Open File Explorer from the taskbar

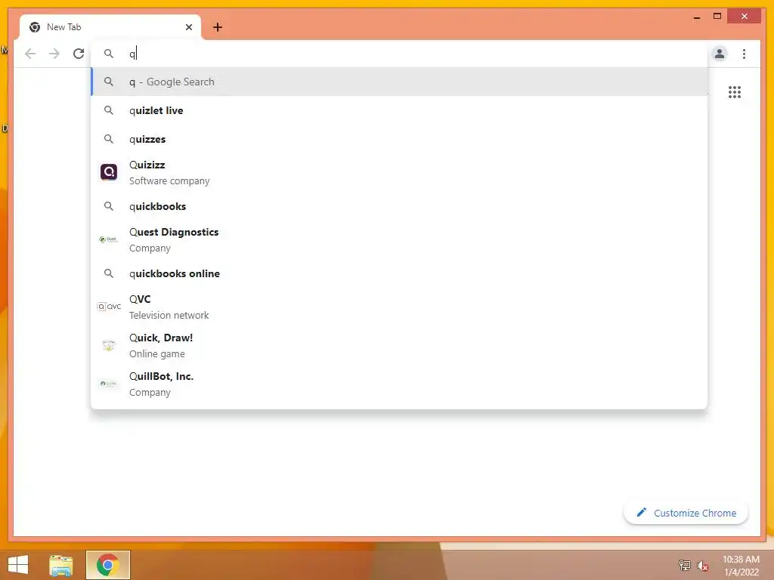(61, 565)
